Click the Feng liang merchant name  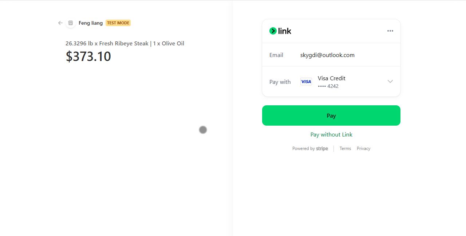[91, 23]
